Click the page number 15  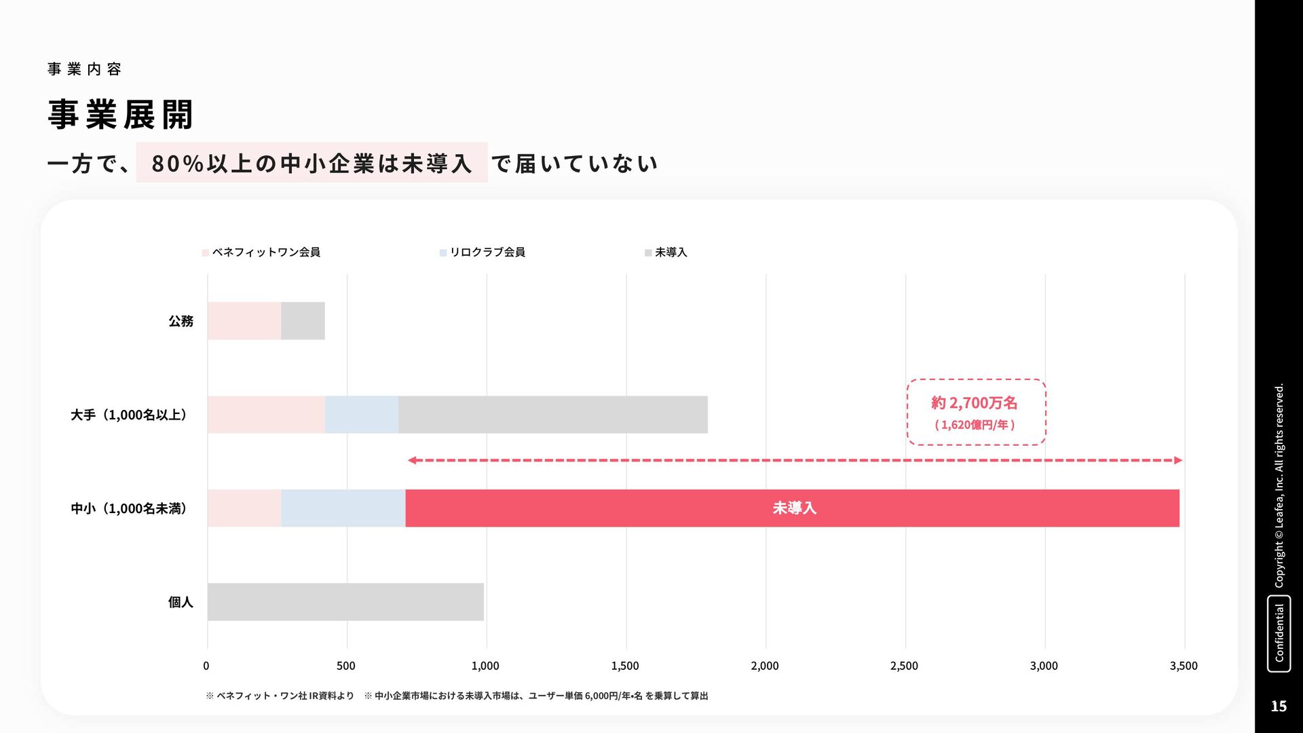click(x=1279, y=707)
